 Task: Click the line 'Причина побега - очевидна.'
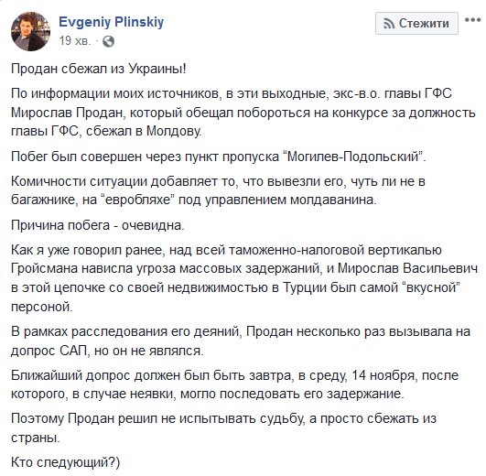point(98,225)
